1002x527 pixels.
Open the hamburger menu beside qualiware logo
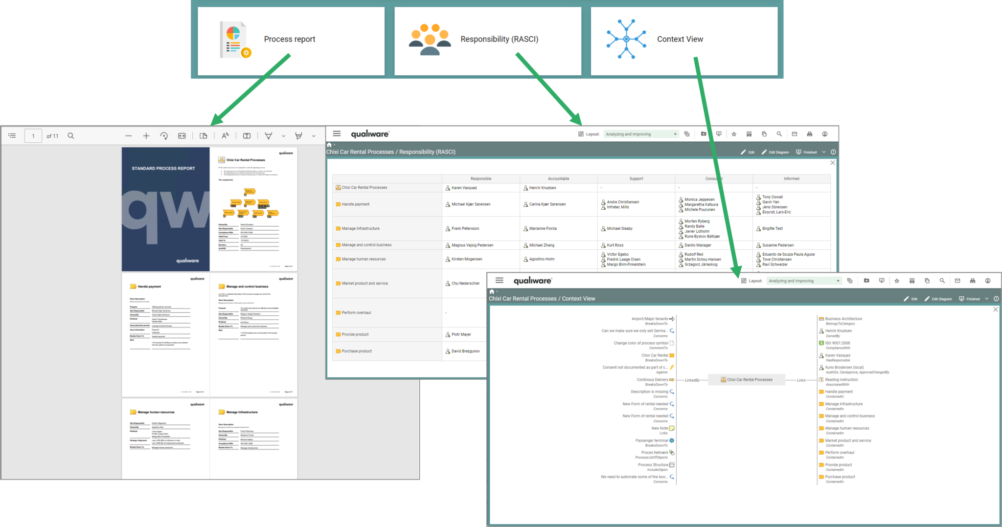tap(337, 133)
